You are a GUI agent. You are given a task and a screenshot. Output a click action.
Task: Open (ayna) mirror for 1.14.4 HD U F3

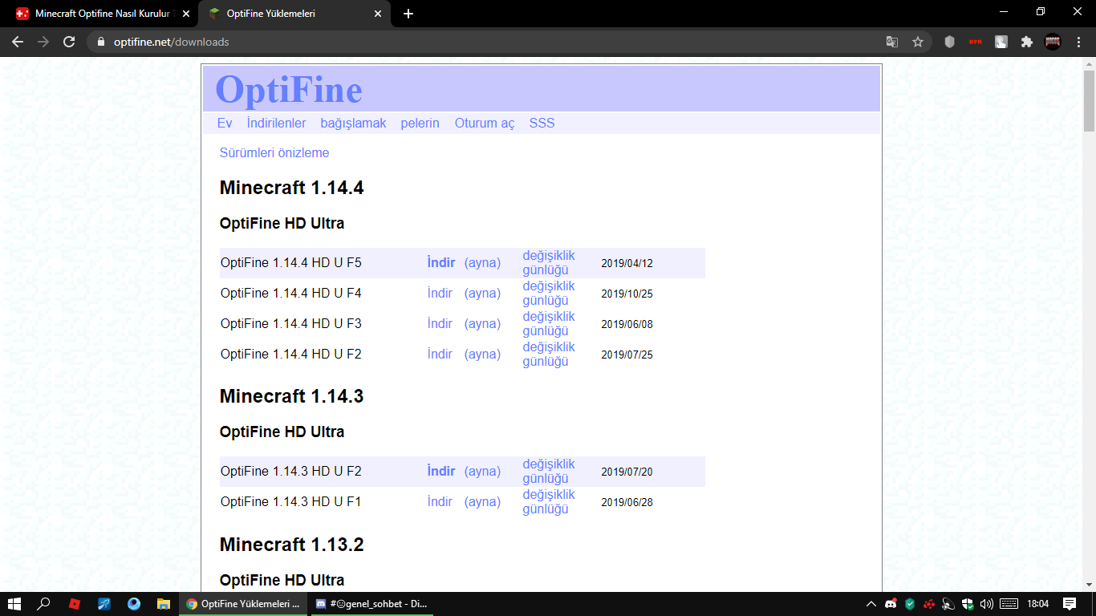tap(482, 323)
